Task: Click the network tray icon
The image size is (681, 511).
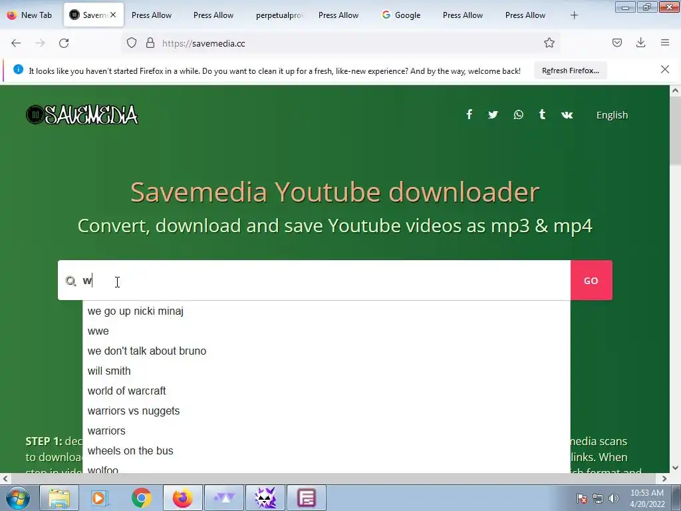Action: 598,498
